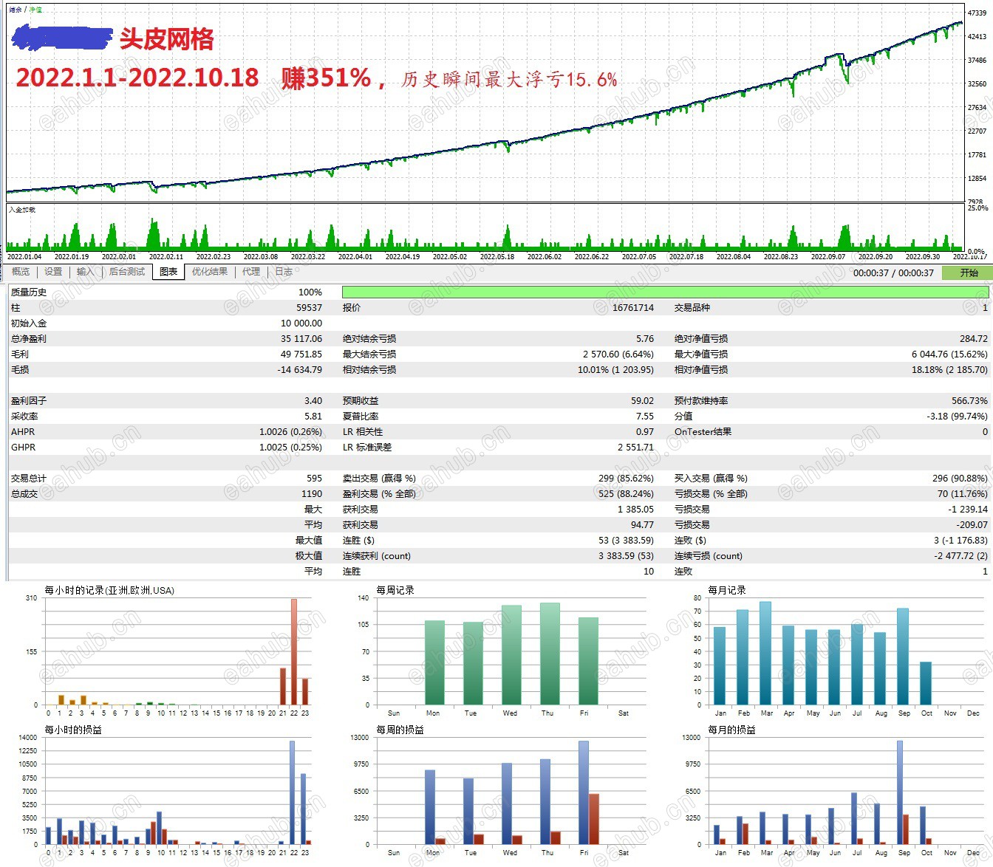Click the 买入交易 value 296 (90.88%)

click(x=960, y=479)
